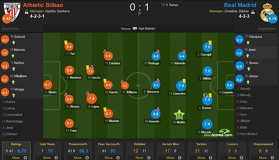
Task: Expand More under Total Shots
Action: 47,157
